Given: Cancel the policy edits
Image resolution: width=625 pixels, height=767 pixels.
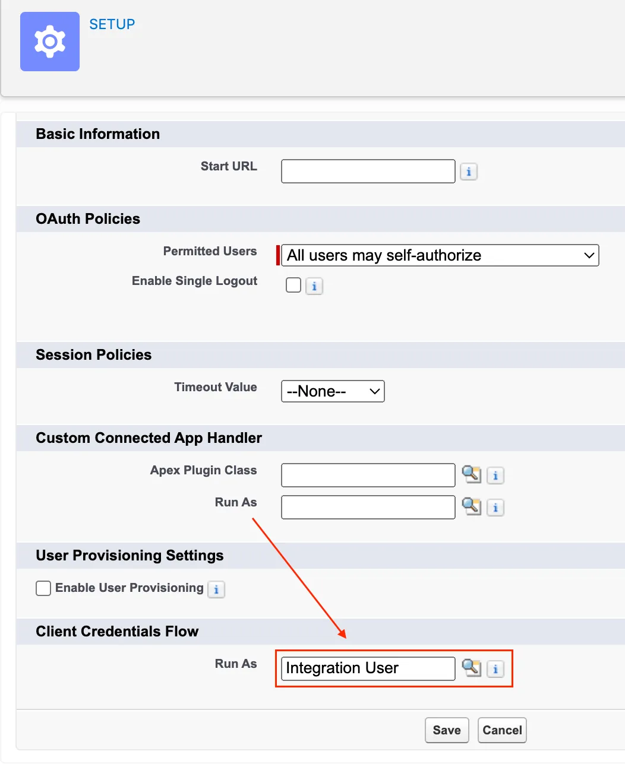Looking at the screenshot, I should point(502,730).
